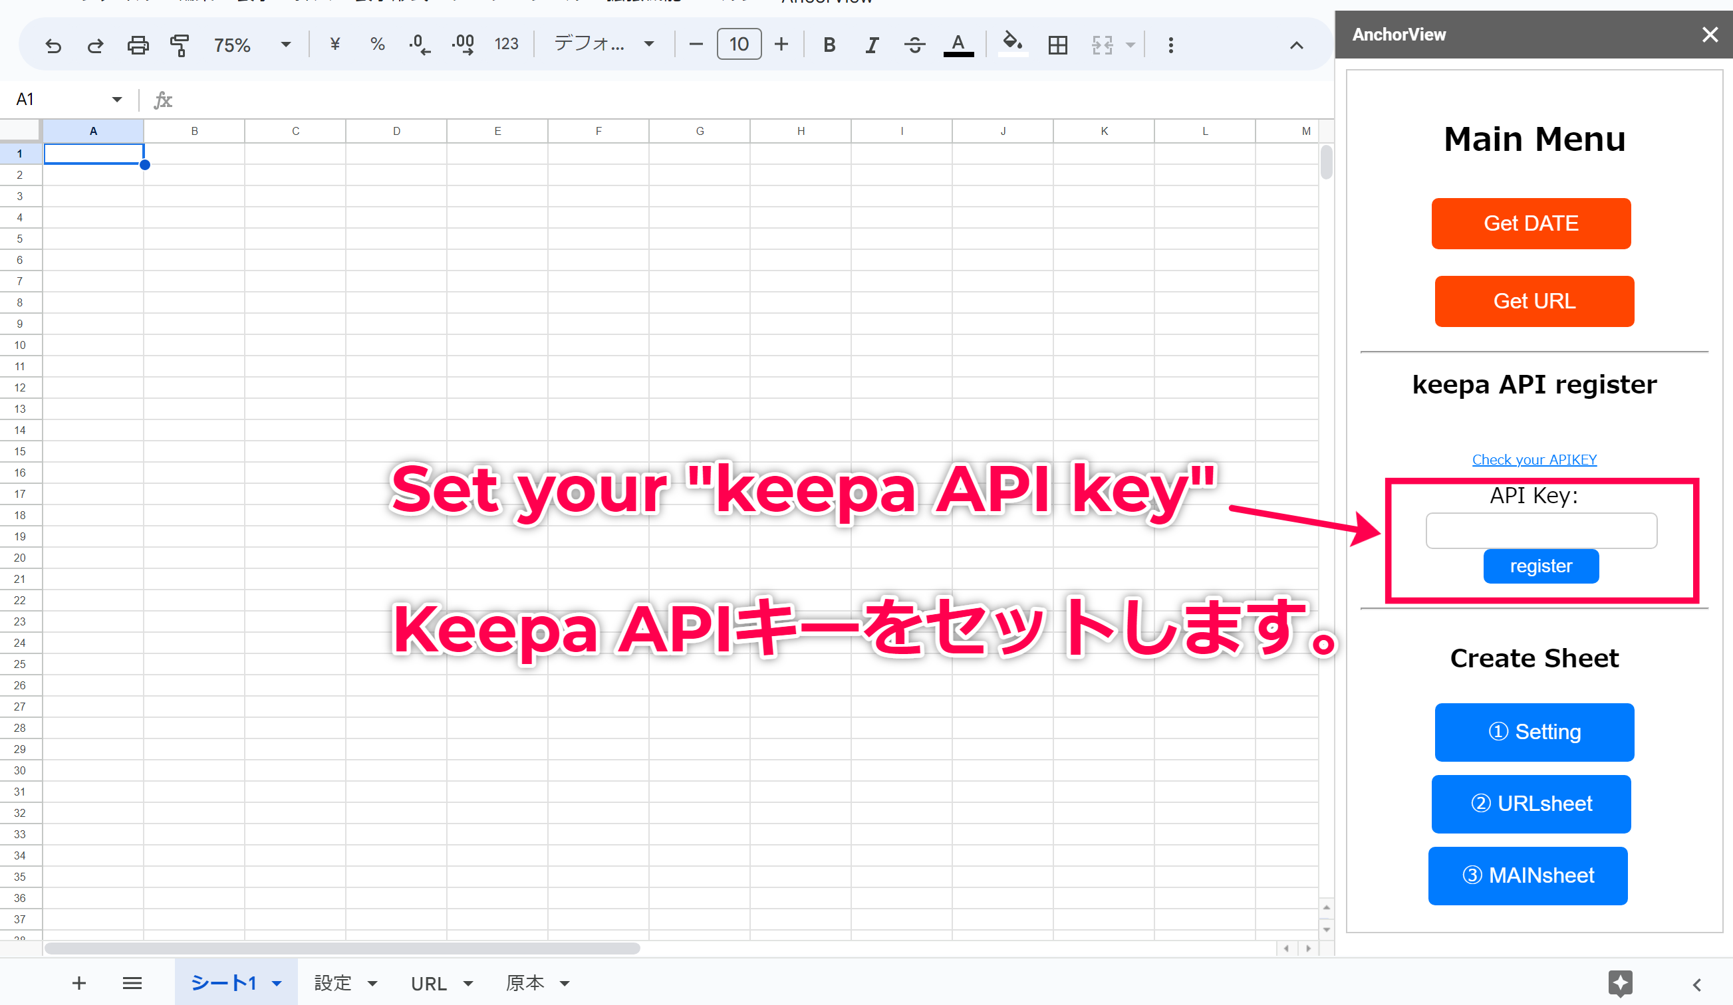
Task: Click the scroll up arrow
Action: tap(1327, 907)
